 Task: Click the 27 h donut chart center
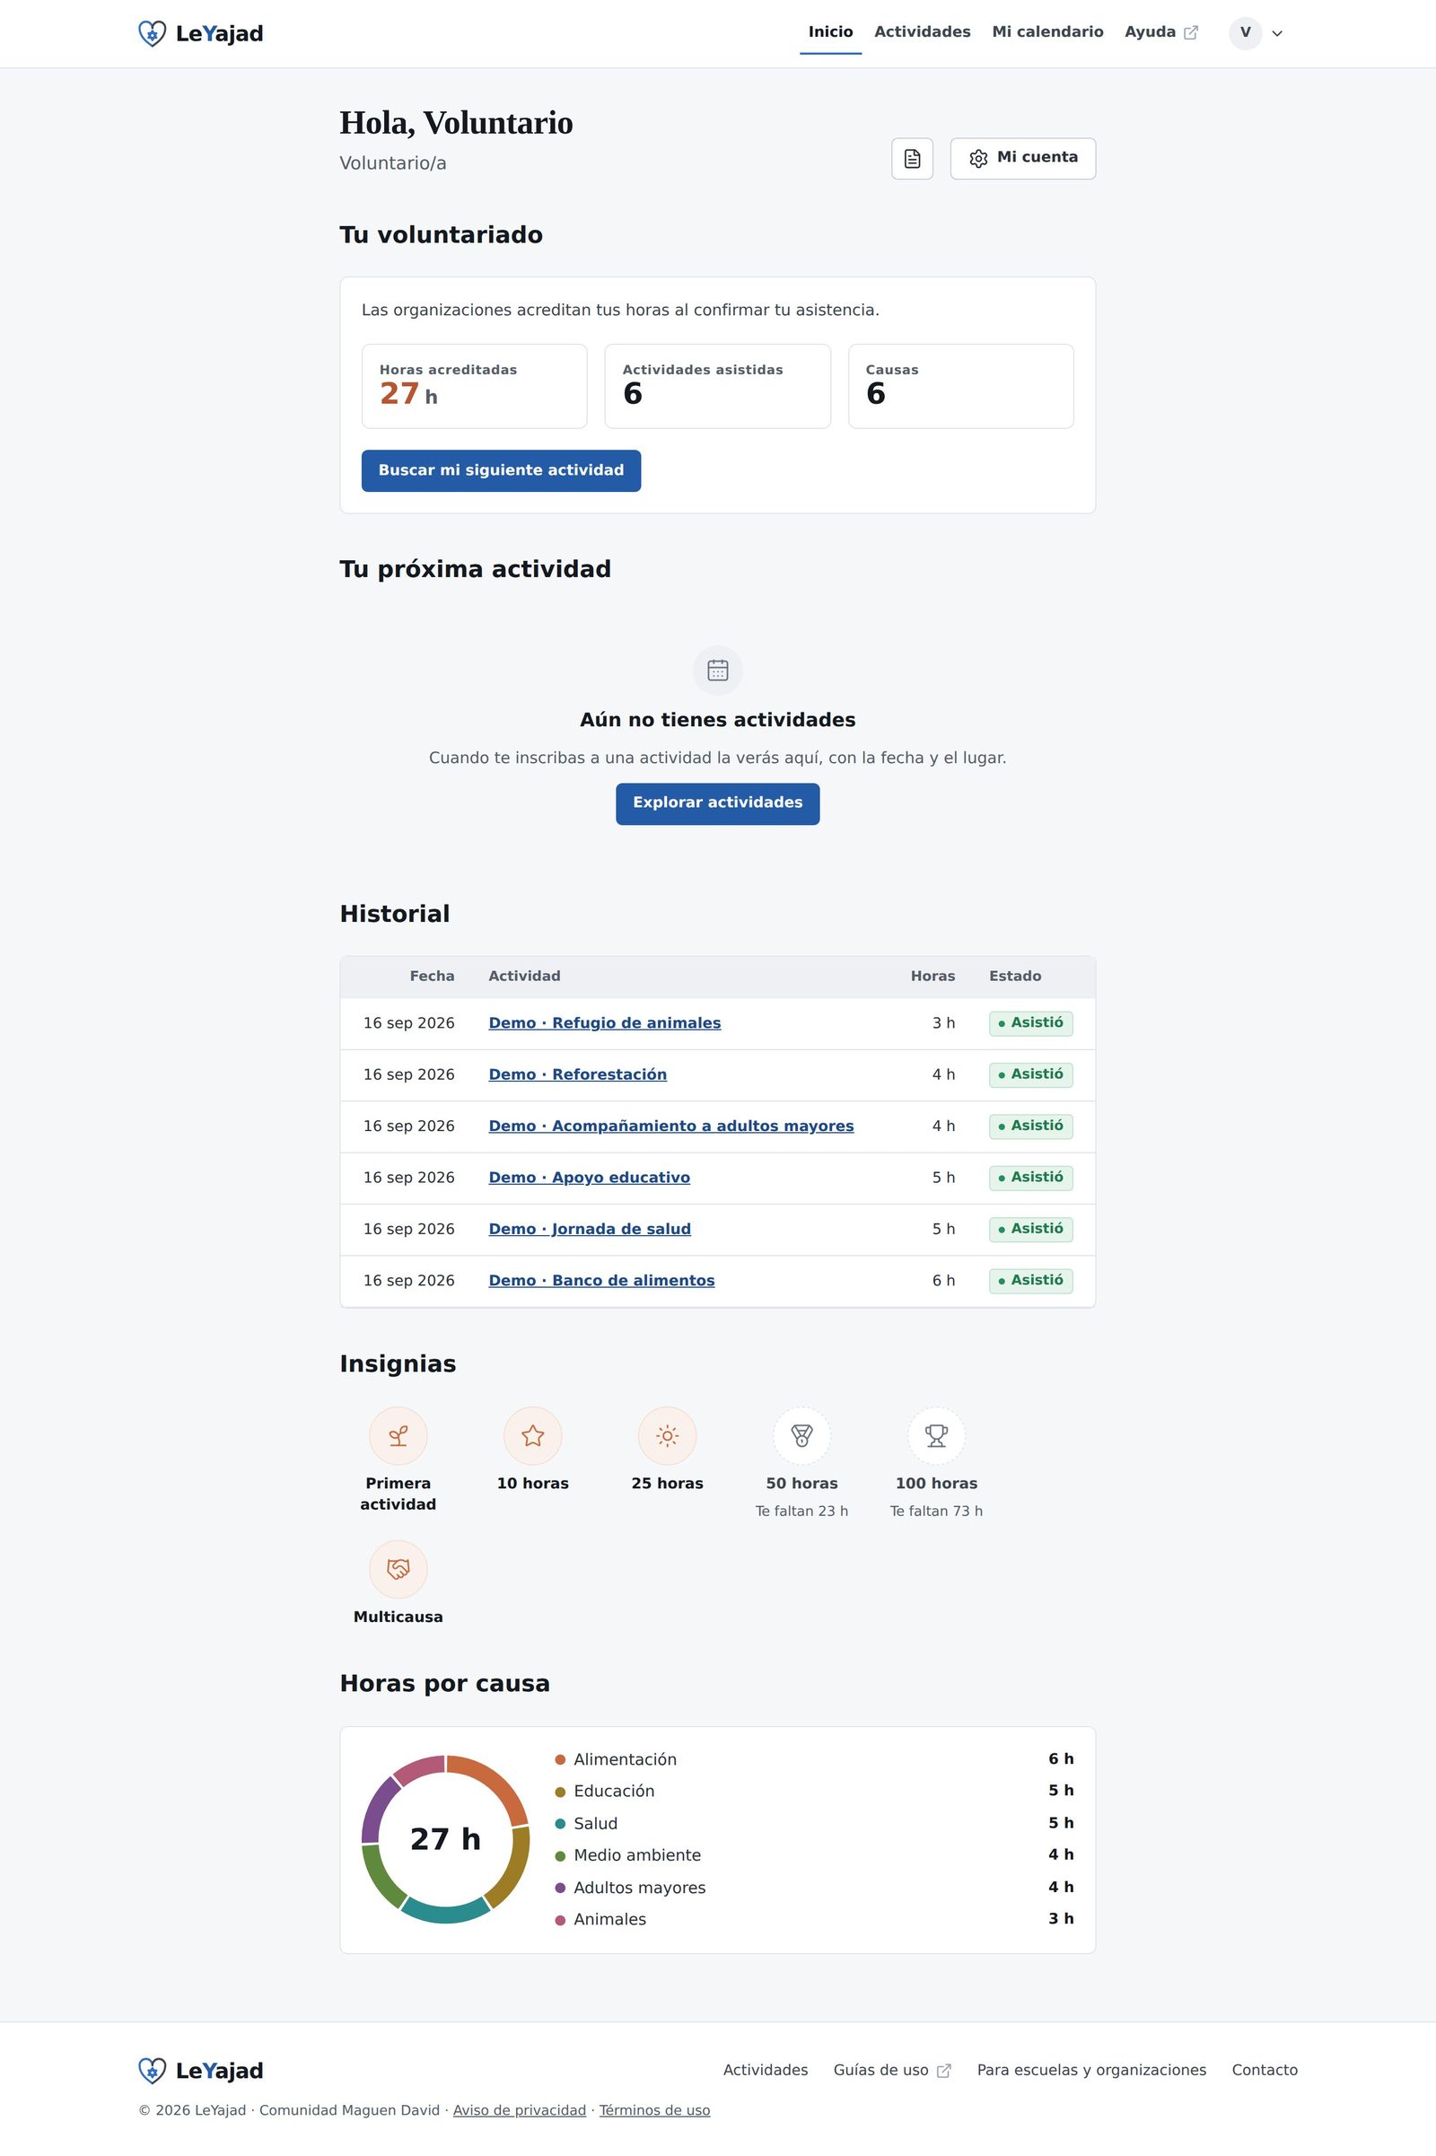coord(446,1839)
